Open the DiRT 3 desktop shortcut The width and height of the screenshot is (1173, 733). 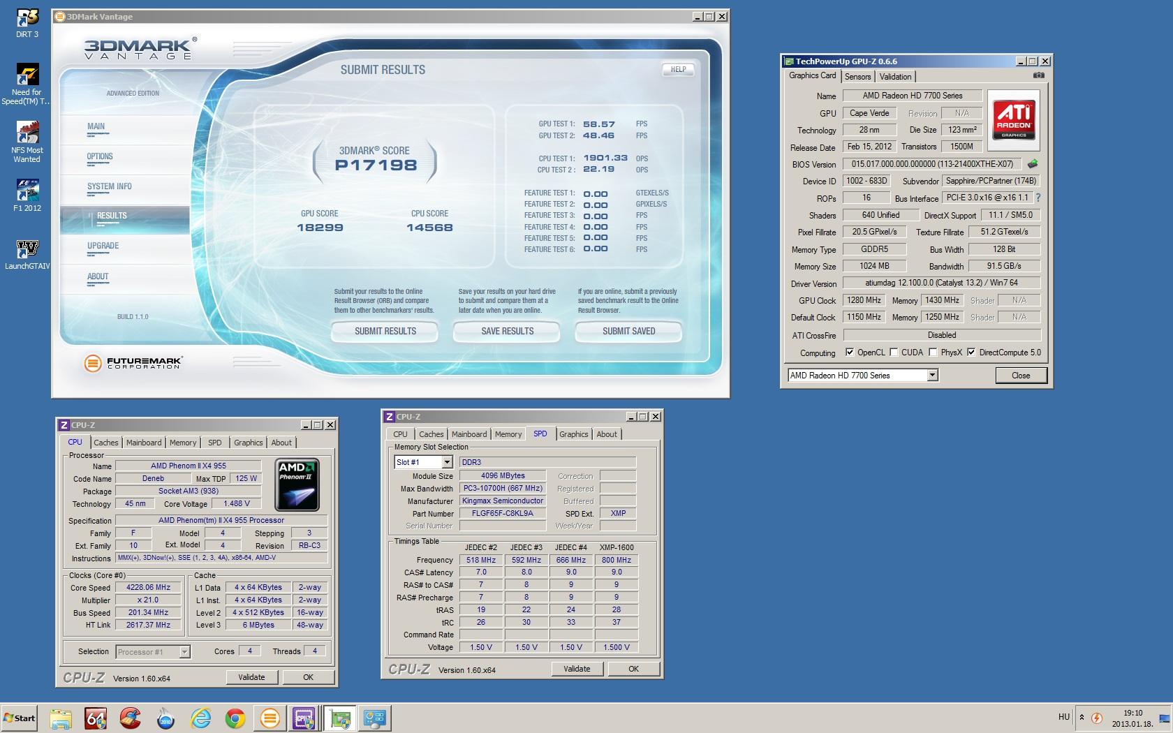pyautogui.click(x=27, y=23)
